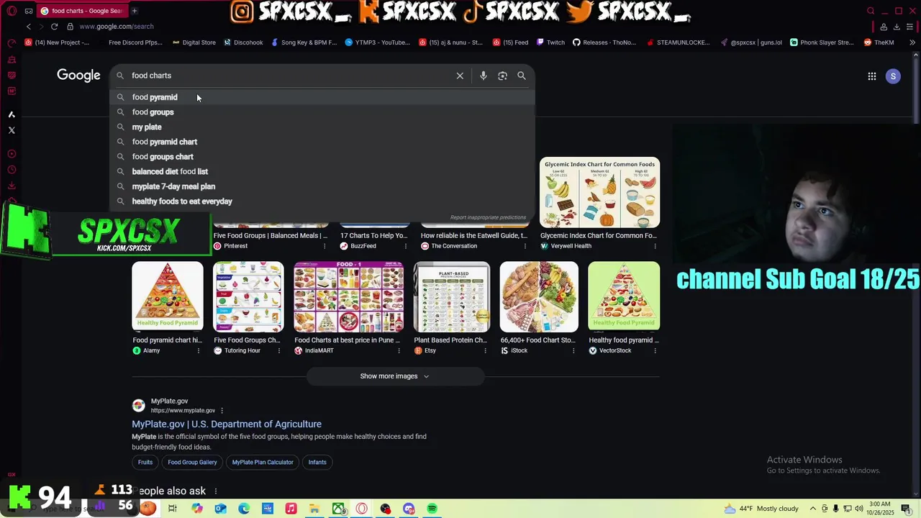The image size is (921, 518).
Task: Open Microsoft Edge from the taskbar
Action: (x=244, y=509)
